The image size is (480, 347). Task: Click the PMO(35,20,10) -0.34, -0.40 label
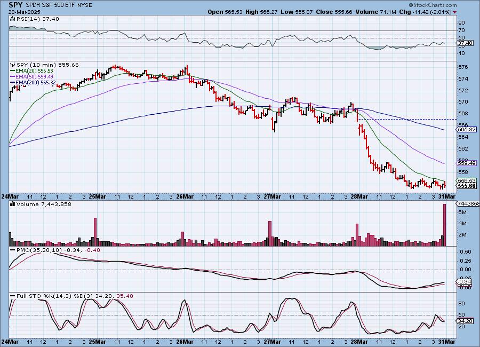click(x=58, y=250)
